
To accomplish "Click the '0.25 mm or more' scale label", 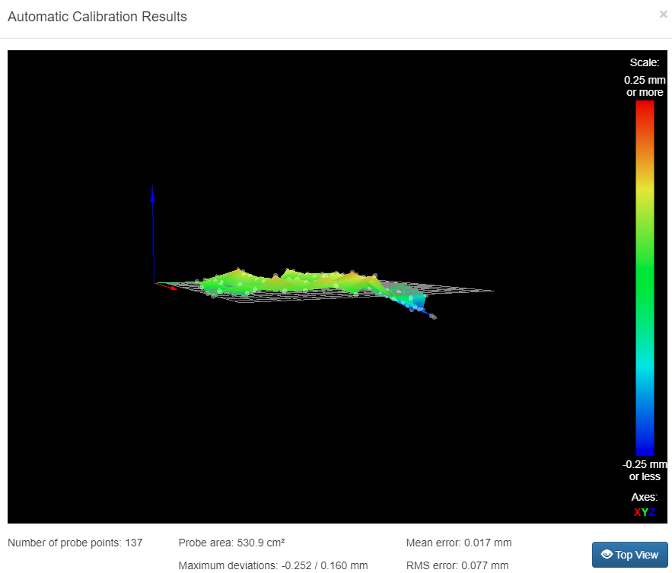I will coord(645,86).
